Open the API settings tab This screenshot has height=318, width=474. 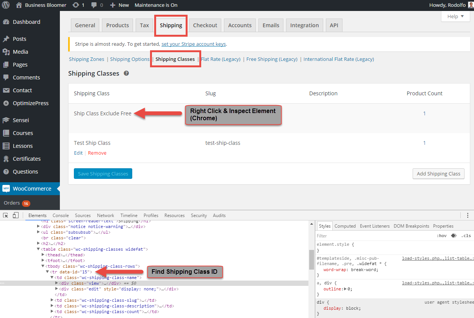point(334,25)
